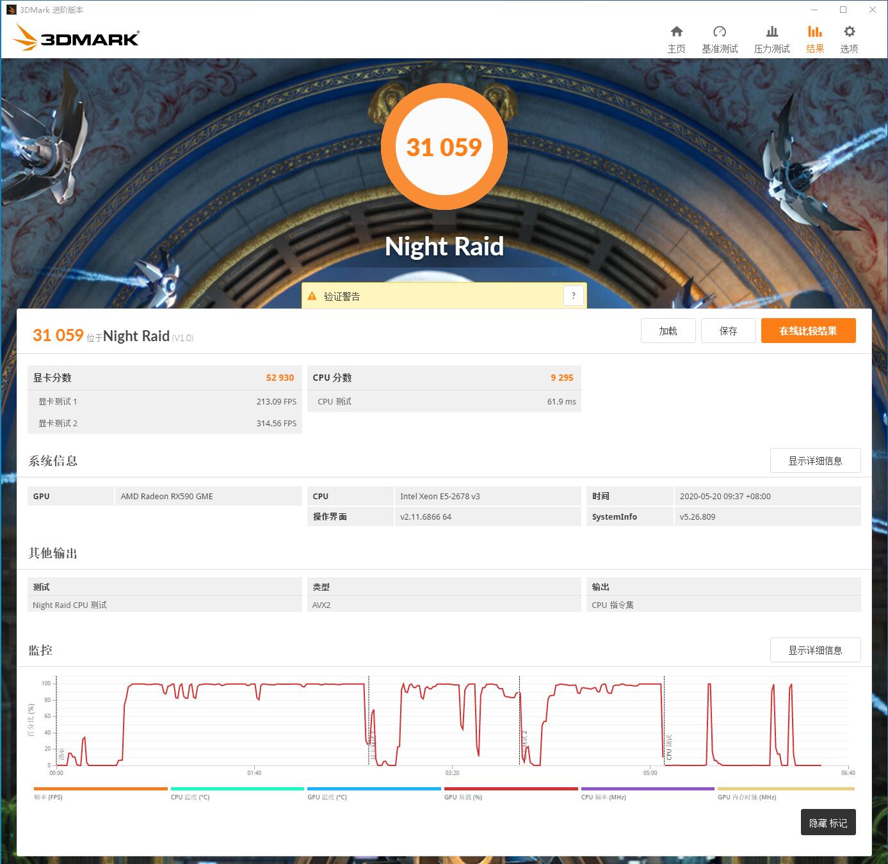Click the warning triangle in the validation banner
The width and height of the screenshot is (888, 864).
[312, 296]
